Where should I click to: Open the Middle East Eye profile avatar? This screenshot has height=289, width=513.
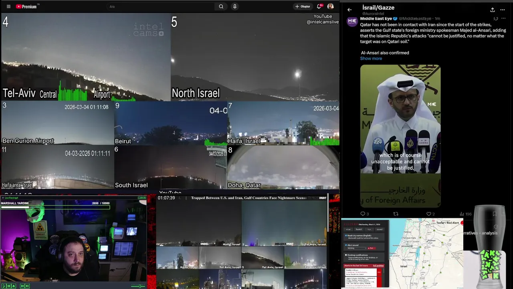[x=352, y=21]
